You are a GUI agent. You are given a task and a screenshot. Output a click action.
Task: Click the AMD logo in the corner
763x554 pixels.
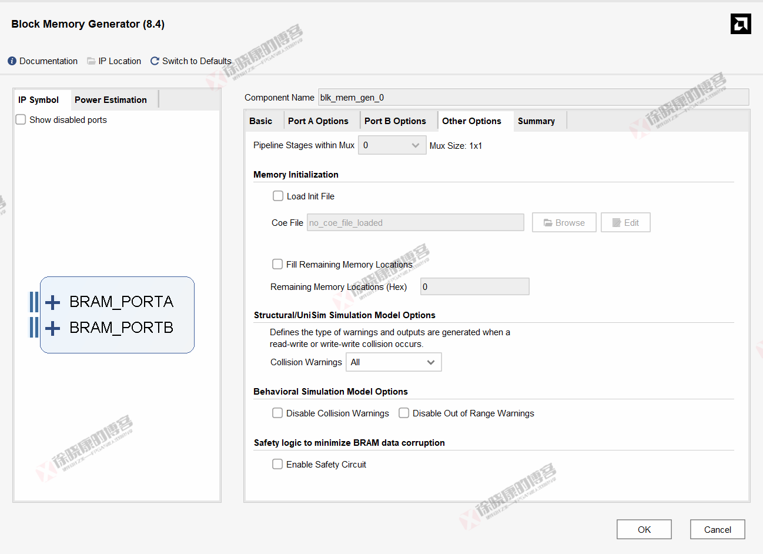click(x=741, y=24)
